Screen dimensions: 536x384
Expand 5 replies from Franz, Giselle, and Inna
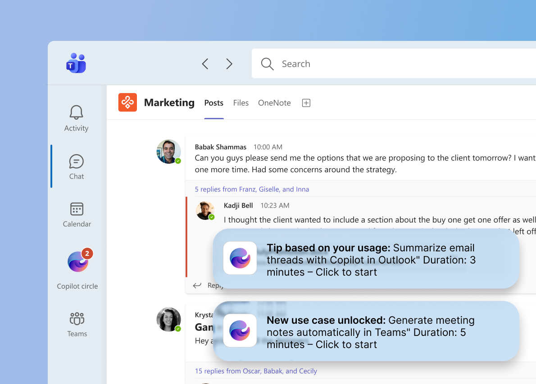click(x=252, y=189)
